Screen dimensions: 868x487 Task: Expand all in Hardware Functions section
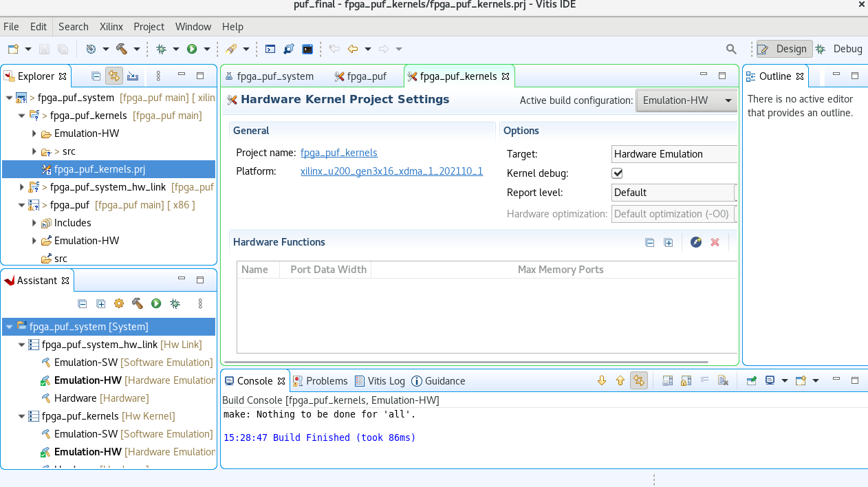coord(668,242)
